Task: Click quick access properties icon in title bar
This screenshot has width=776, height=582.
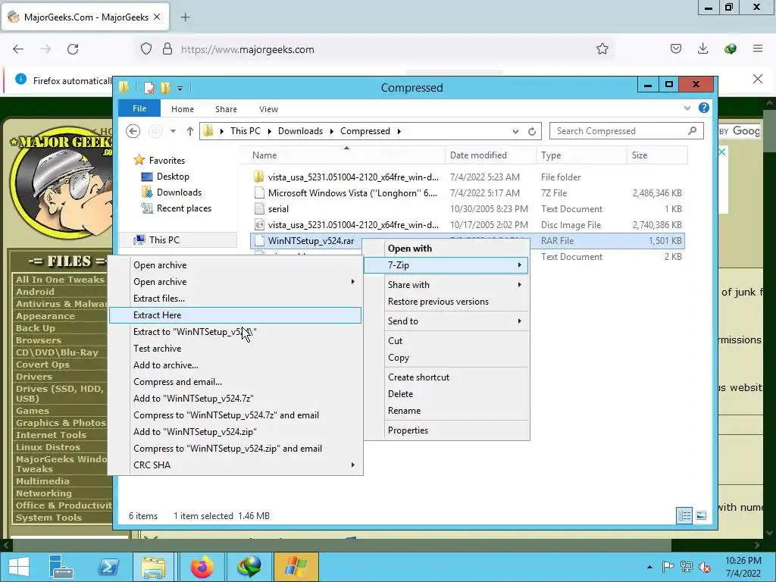Action: [149, 88]
